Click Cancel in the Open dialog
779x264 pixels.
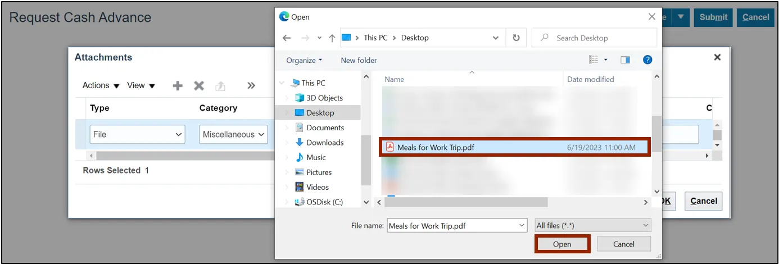pos(624,244)
